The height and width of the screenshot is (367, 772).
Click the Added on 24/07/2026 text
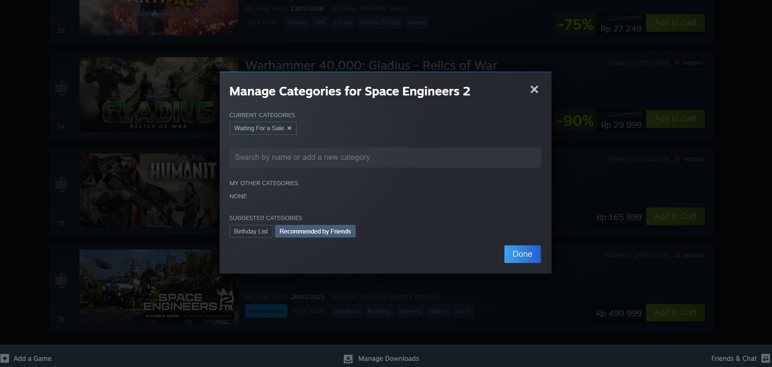(637, 255)
